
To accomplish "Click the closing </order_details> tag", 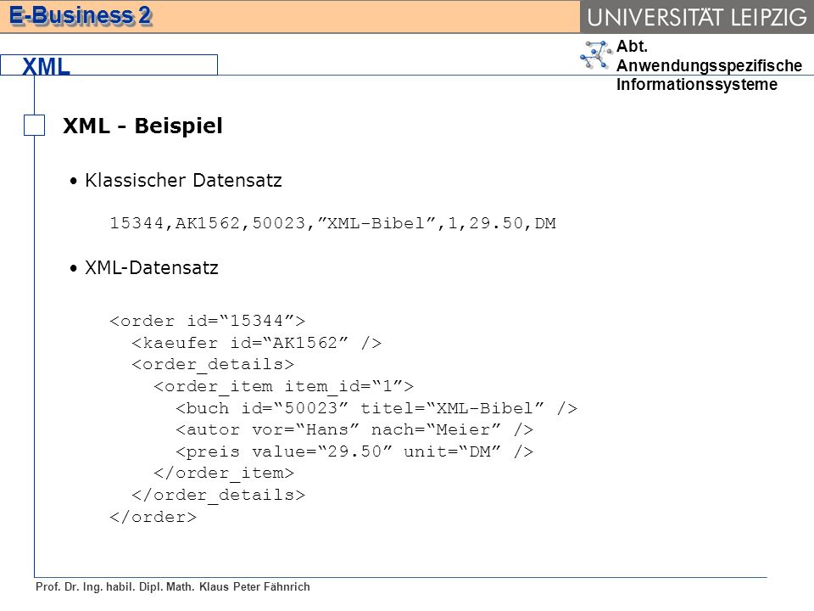I will [219, 495].
